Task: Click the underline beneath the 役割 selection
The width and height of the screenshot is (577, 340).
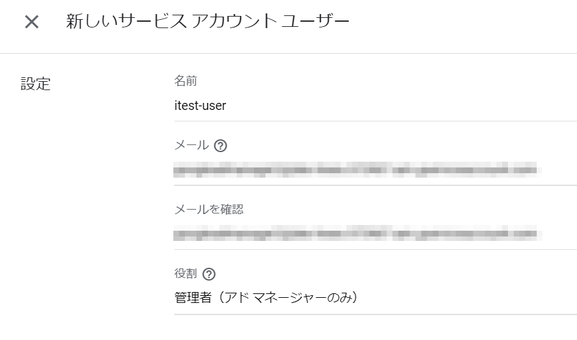Action: pyautogui.click(x=375, y=314)
